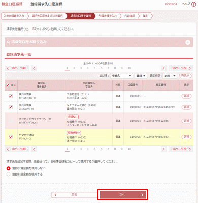The height and width of the screenshot is (203, 198).
Task: Click the 顧客番号 column header
Action: 161,85
